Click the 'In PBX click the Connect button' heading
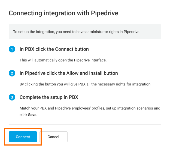Image resolution: width=170 pixels, height=151 pixels. click(x=54, y=49)
